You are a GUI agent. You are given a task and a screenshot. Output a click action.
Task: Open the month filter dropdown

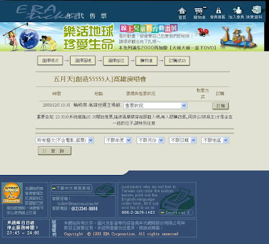150,140
